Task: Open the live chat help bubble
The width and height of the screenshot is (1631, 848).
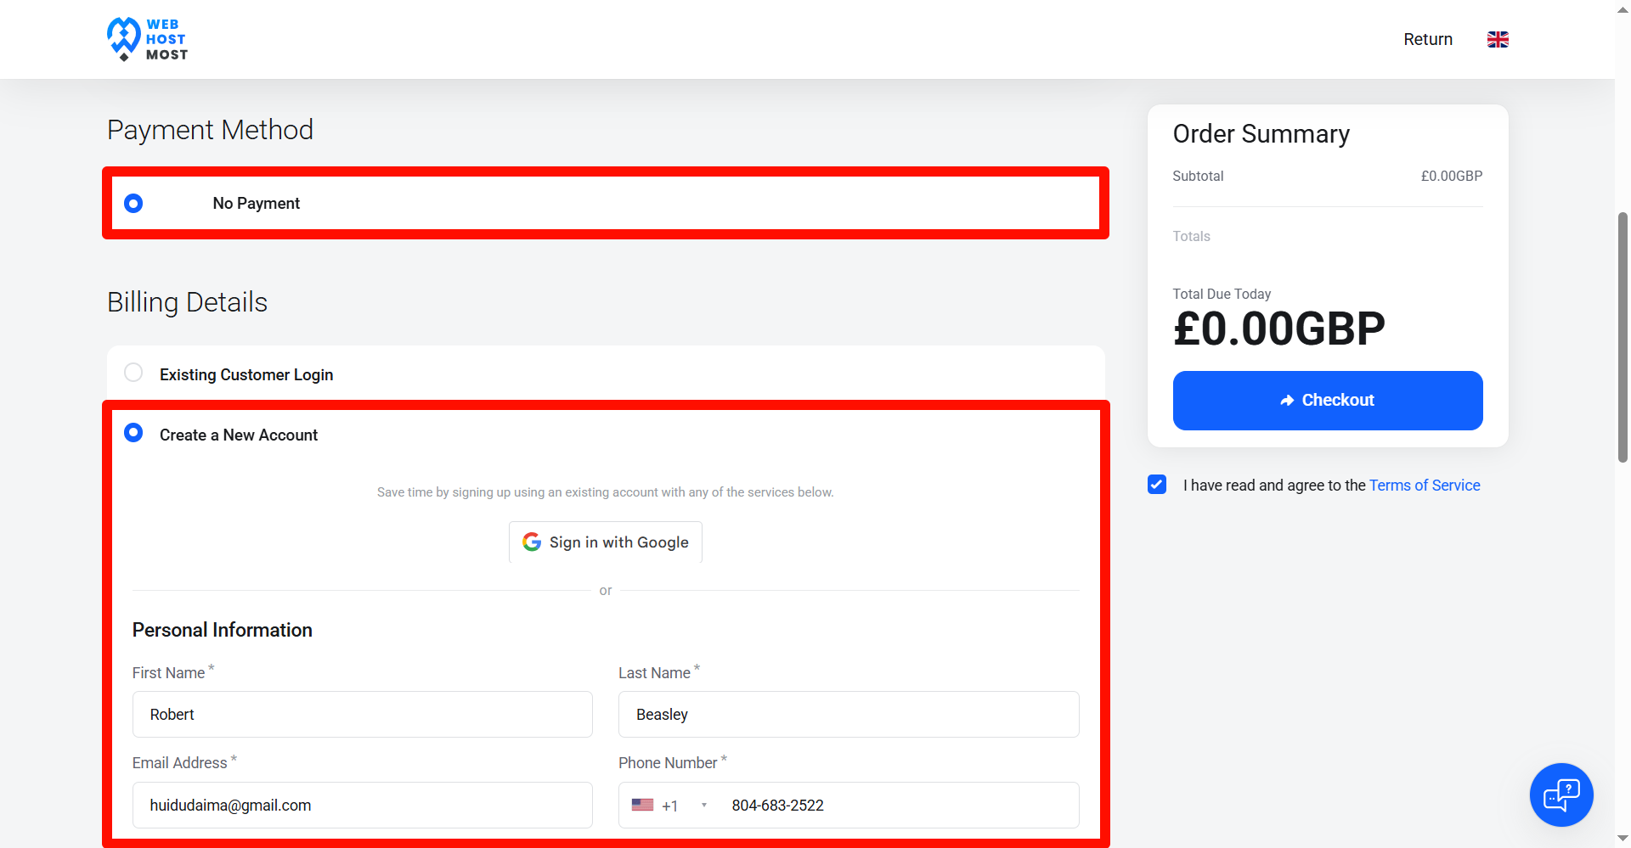Action: (x=1561, y=795)
